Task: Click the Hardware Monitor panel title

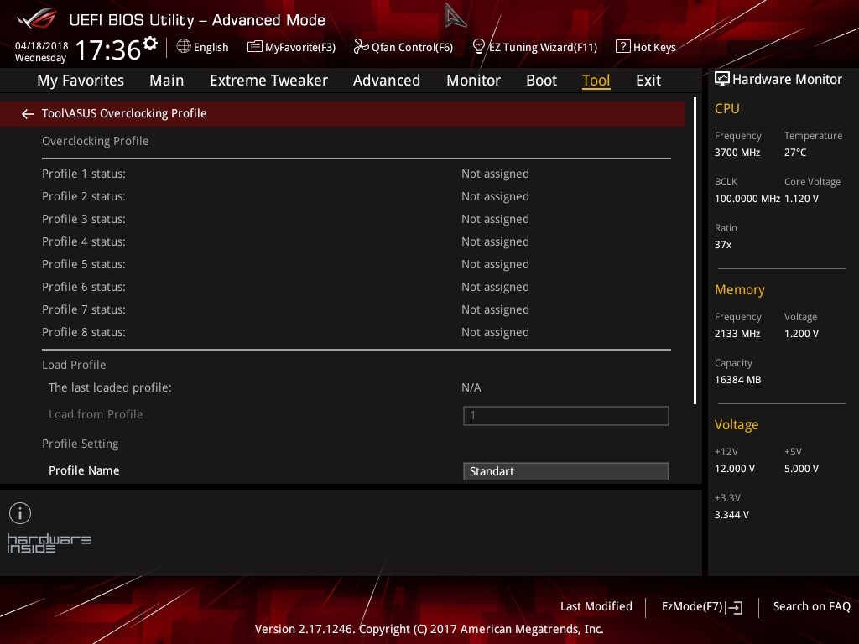Action: pos(787,80)
